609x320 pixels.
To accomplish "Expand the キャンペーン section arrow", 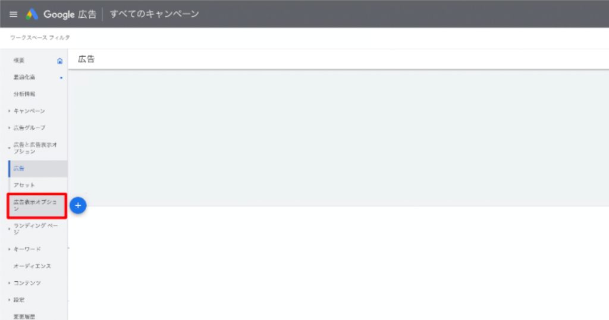I will (x=9, y=111).
